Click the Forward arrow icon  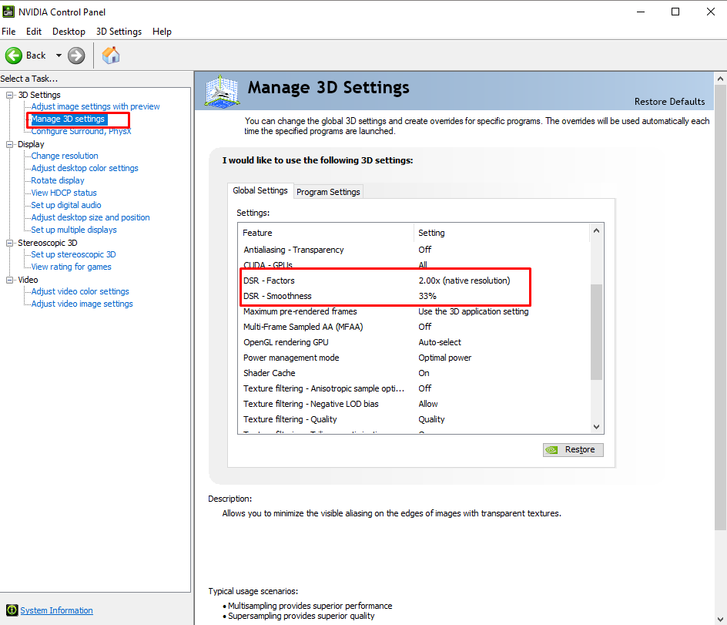click(x=76, y=55)
